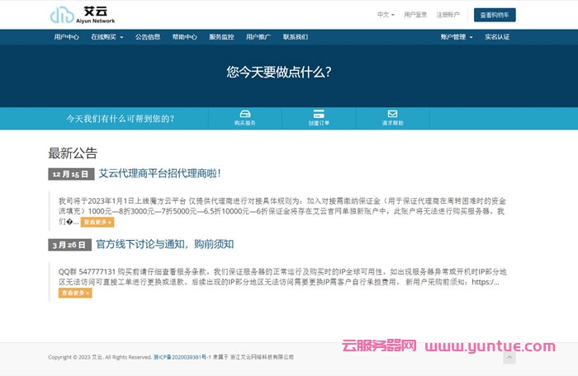Expand the 中文 language dropdown

pyautogui.click(x=386, y=15)
